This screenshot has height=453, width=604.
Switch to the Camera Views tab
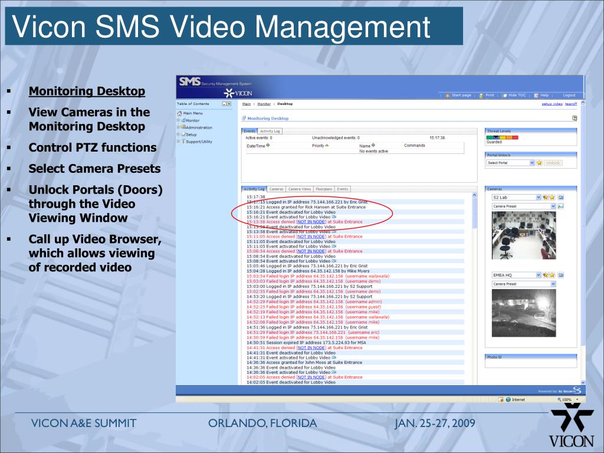299,189
